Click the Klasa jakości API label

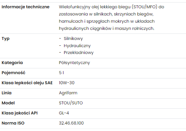[19, 113]
